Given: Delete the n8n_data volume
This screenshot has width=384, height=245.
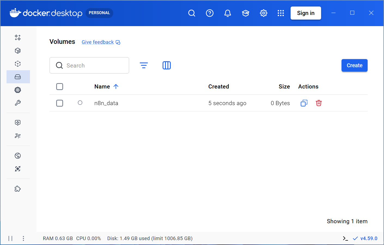Looking at the screenshot, I should tap(319, 103).
